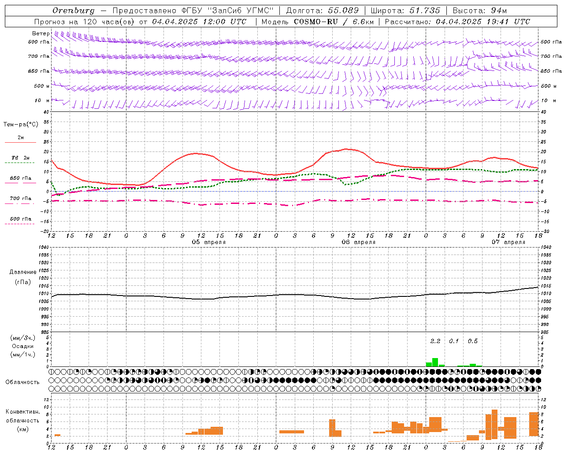Click the "2.2" precipitation amount value
Screen dimensions: 564x451
435,341
